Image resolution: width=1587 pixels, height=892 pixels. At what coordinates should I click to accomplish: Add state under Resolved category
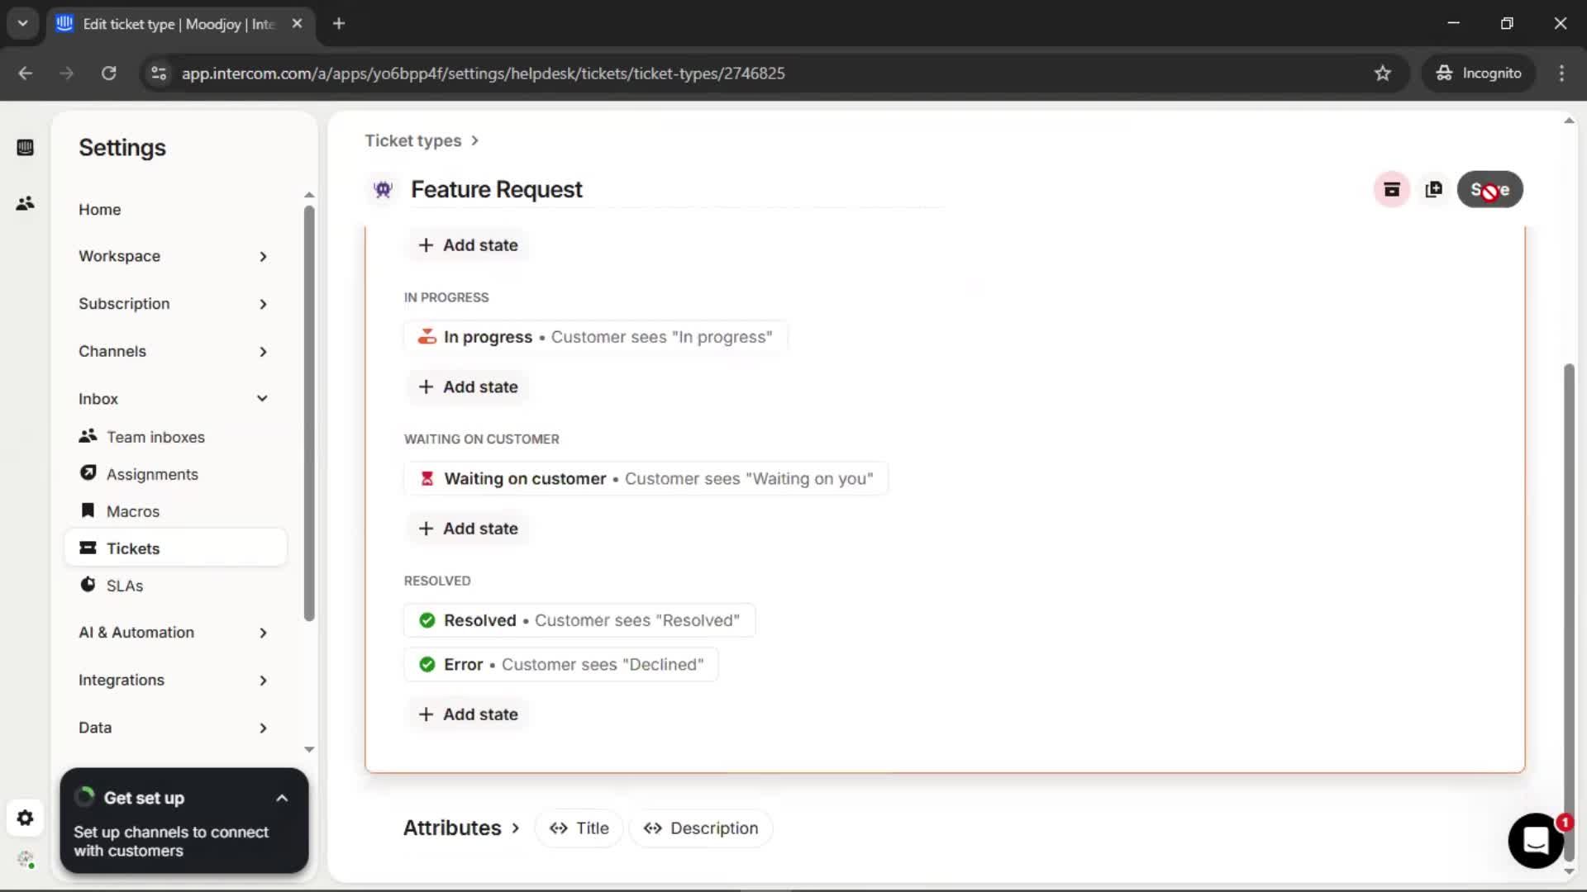(x=468, y=714)
